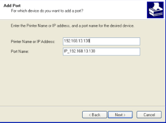This screenshot has width=166, height=123.
Task: Focus the Port Name text field
Action: 102,52
